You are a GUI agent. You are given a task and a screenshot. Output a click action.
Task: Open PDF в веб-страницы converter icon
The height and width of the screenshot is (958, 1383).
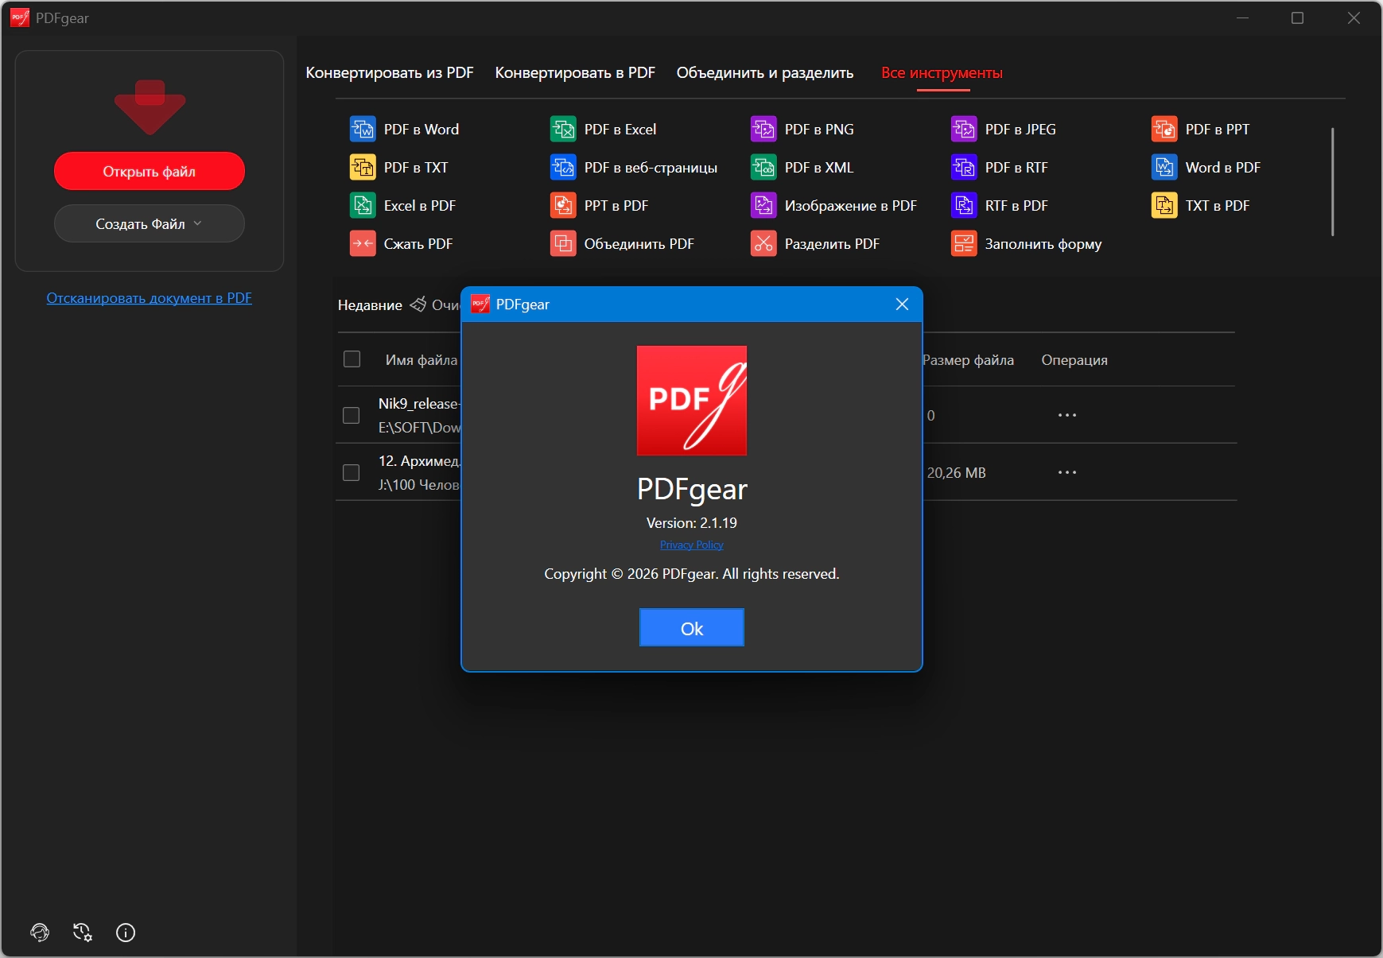point(563,167)
